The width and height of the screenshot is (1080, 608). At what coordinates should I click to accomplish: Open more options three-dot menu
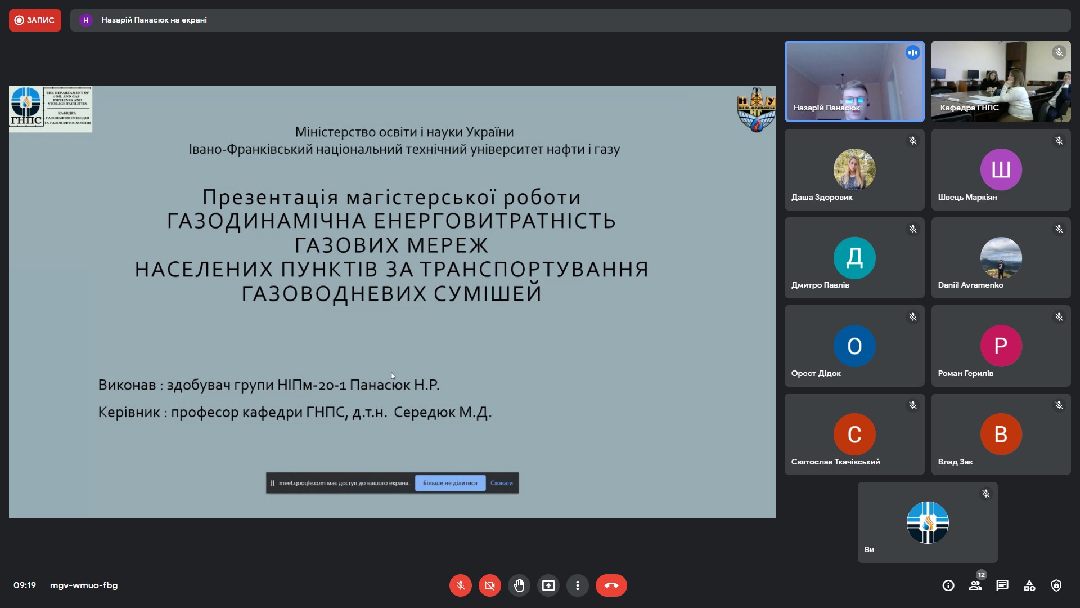577,585
